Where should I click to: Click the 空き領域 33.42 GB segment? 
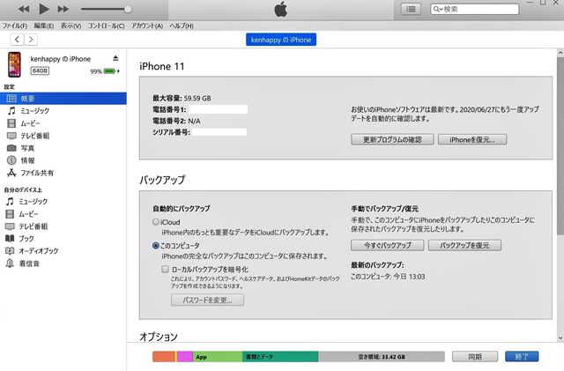pyautogui.click(x=382, y=357)
